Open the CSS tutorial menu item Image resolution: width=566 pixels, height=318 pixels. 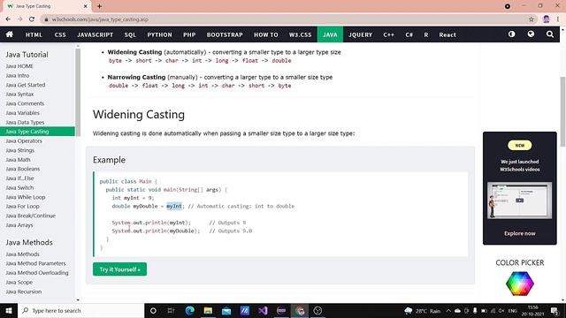60,34
